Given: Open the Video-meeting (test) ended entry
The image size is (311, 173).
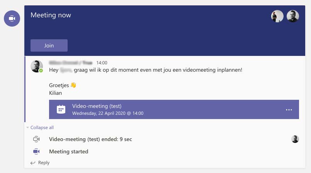Looking at the screenshot, I should coord(90,139).
